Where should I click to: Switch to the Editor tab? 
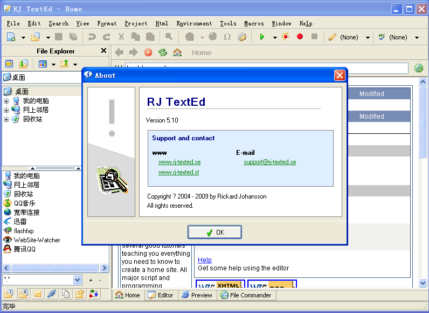coord(161,295)
